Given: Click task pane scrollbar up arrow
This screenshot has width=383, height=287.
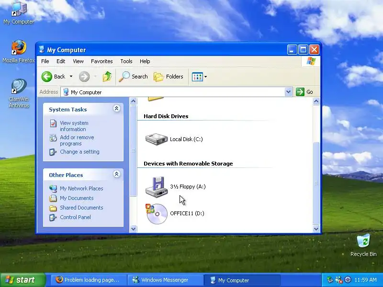Looking at the screenshot, I should tap(133, 101).
